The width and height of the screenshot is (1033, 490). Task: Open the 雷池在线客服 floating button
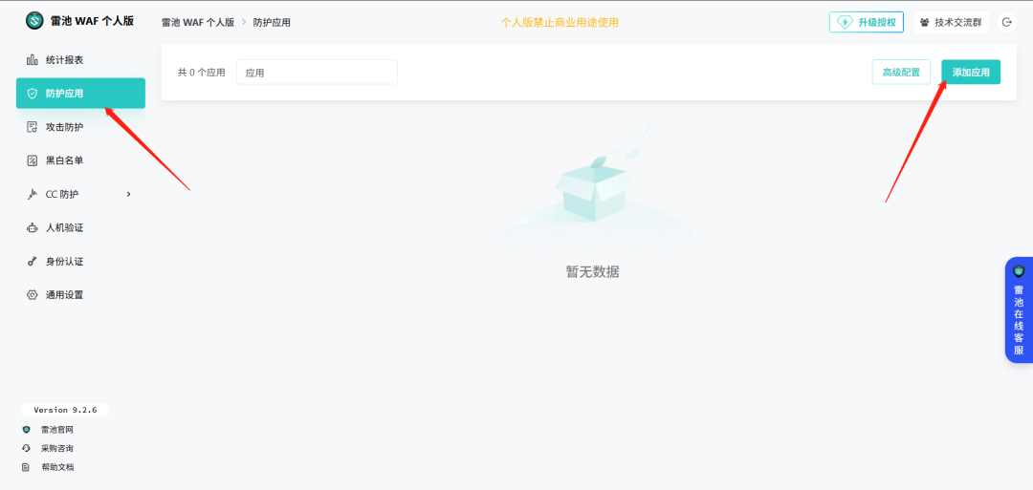1020,309
